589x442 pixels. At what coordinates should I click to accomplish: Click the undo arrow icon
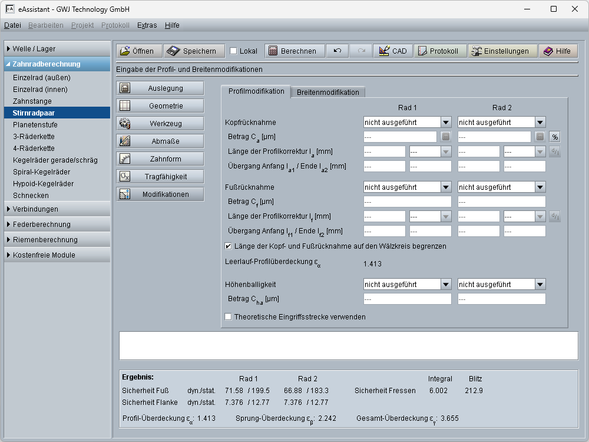point(337,51)
